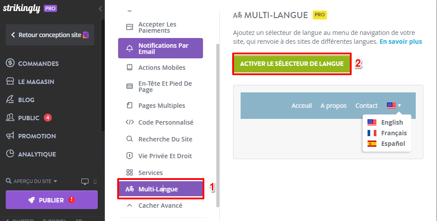
Task: Click the Code Personnalisé brackets icon
Action: point(130,122)
